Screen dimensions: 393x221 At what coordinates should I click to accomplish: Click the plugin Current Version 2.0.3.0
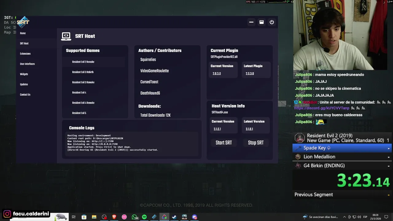tap(217, 74)
